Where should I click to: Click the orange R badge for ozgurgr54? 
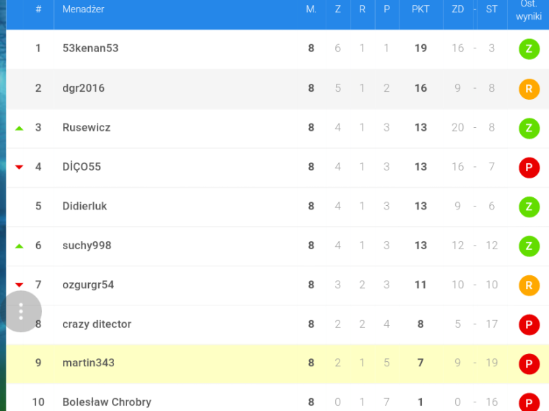529,285
